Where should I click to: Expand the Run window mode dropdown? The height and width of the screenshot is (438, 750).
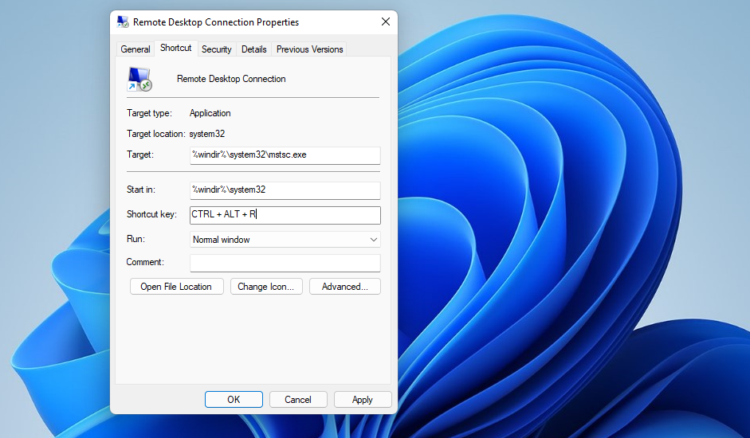point(285,240)
